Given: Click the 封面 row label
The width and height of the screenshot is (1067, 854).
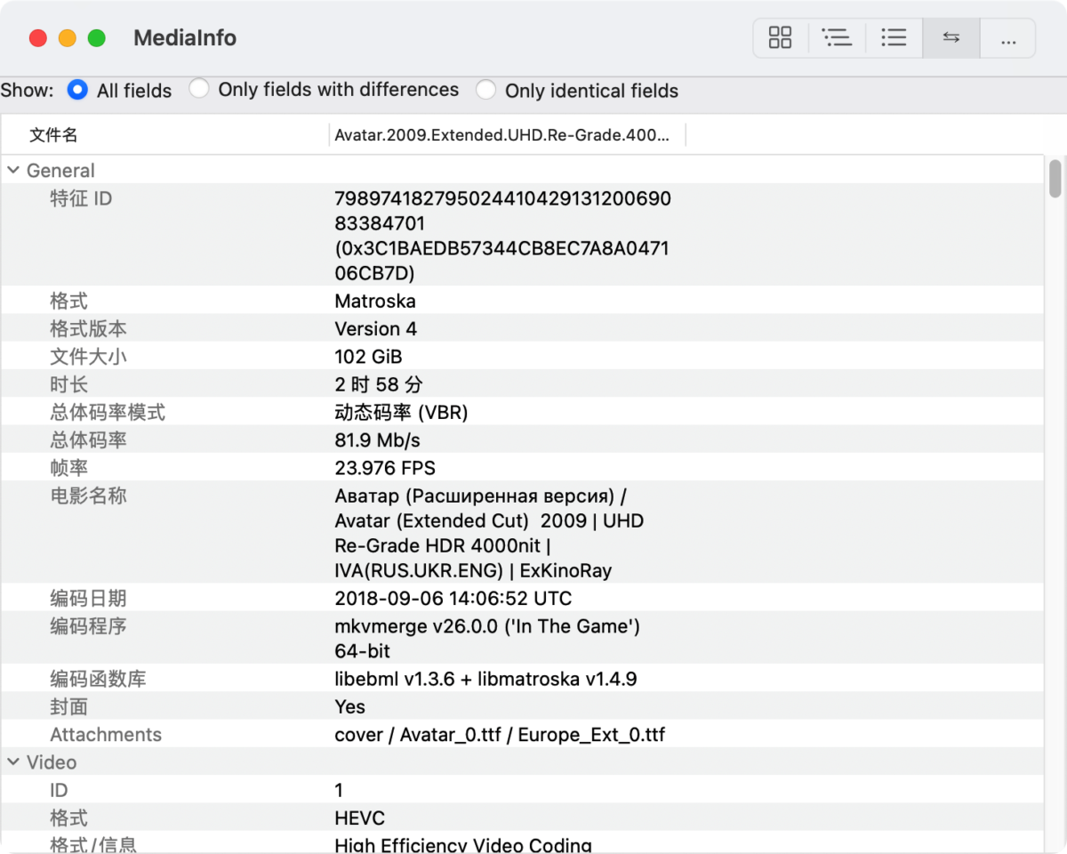Looking at the screenshot, I should pos(68,706).
